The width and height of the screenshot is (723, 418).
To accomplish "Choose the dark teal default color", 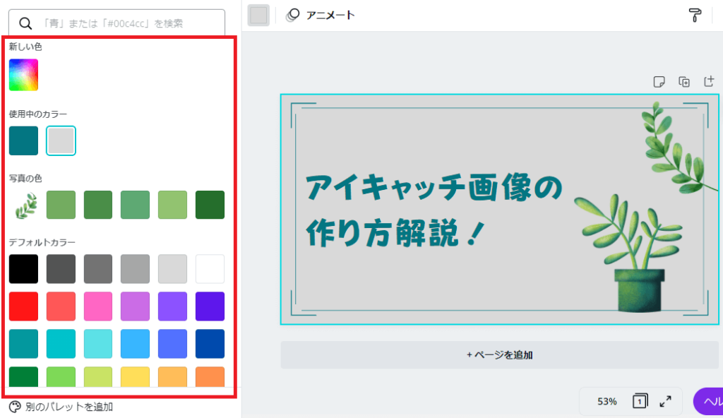I will [x=23, y=344].
